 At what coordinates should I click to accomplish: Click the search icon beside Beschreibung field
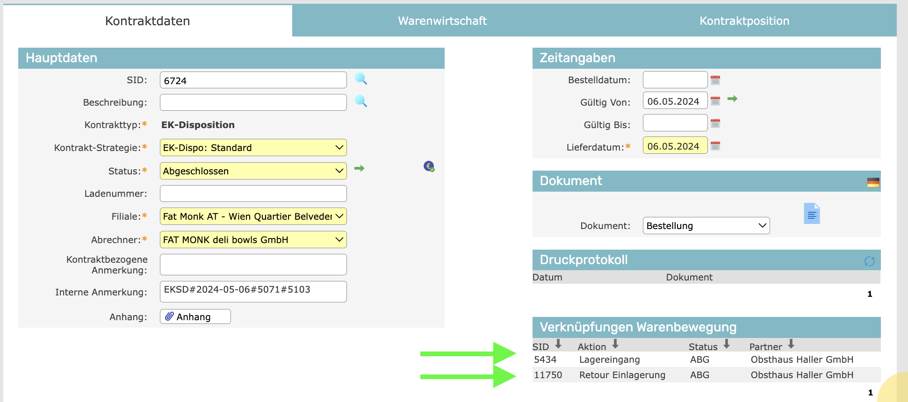tap(360, 101)
